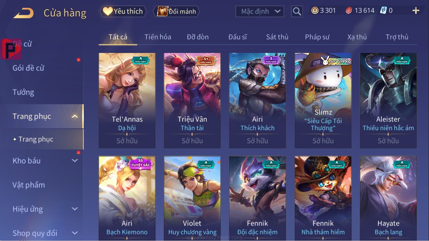Open Tướng in the sidebar
The width and height of the screenshot is (429, 241).
coord(23,92)
